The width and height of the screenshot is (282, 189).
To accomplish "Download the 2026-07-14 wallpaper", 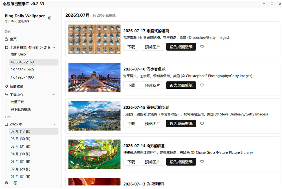I will click(x=131, y=162).
